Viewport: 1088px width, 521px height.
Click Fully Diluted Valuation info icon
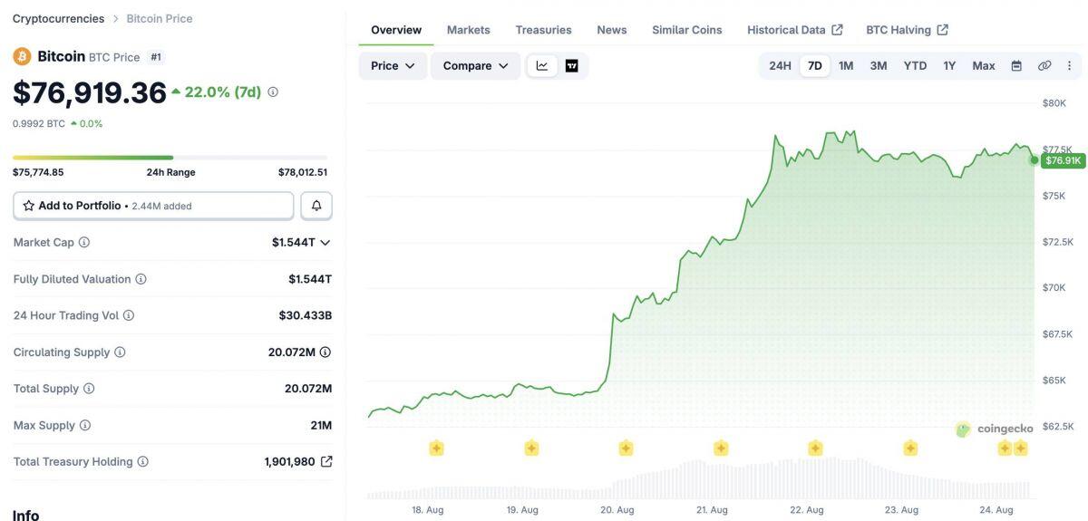(x=141, y=279)
